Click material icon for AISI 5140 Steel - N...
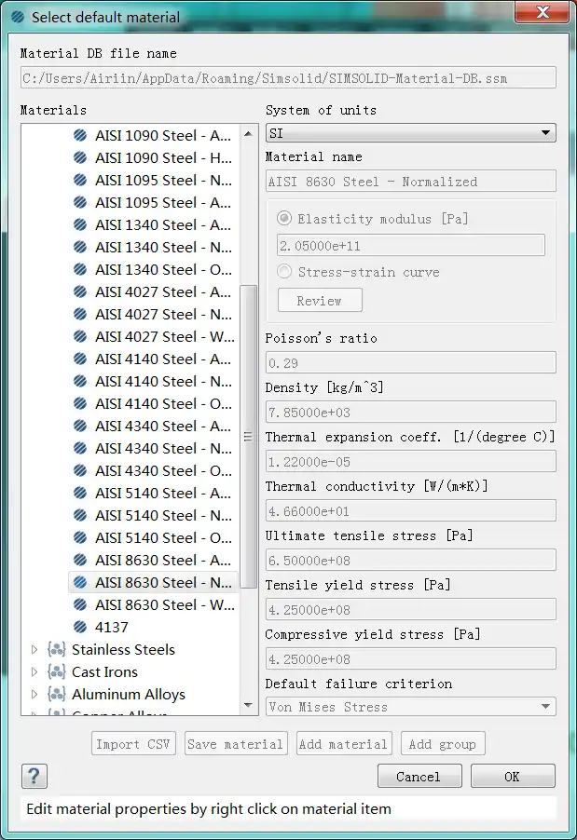The width and height of the screenshot is (577, 840). pos(80,515)
